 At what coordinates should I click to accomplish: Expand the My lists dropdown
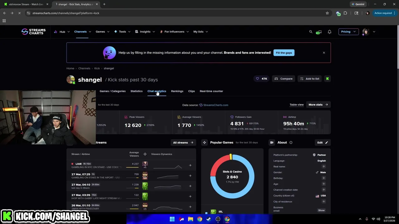pos(200,32)
